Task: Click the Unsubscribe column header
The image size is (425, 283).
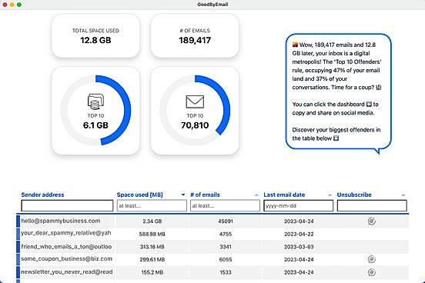Action: (x=354, y=195)
